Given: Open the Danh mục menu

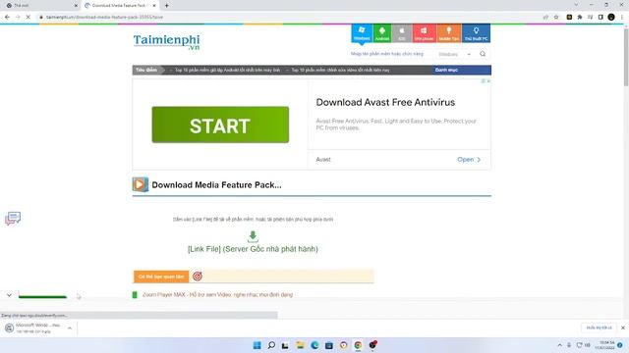Looking at the screenshot, I should click(x=446, y=70).
